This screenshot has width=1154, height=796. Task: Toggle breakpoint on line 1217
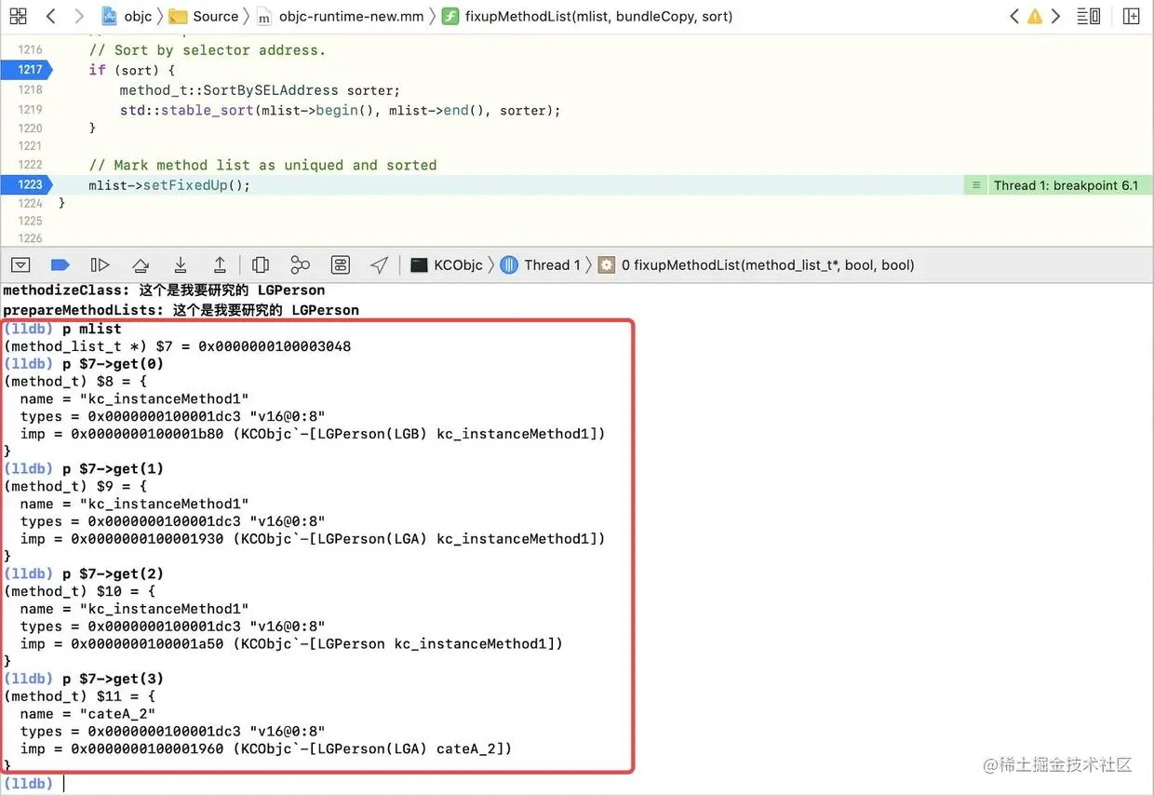pos(27,70)
